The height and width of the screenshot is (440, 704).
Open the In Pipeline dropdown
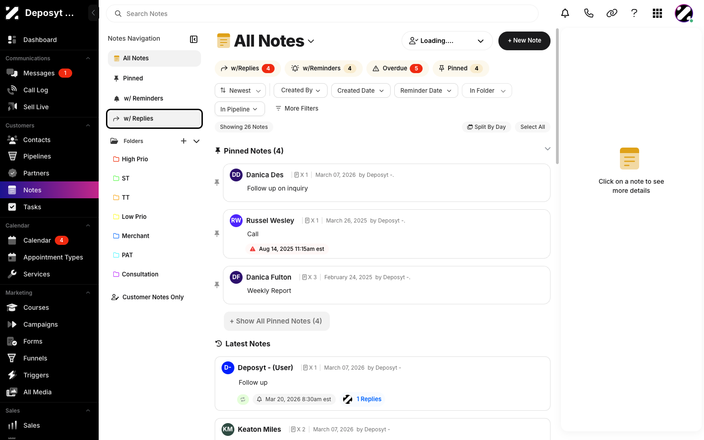click(x=240, y=109)
